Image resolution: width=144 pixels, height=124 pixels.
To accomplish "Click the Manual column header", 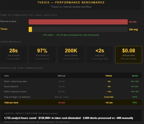I will point(62,76).
